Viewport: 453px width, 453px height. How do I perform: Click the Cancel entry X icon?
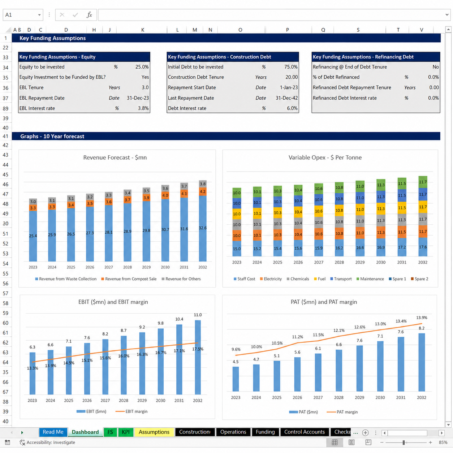coord(62,15)
